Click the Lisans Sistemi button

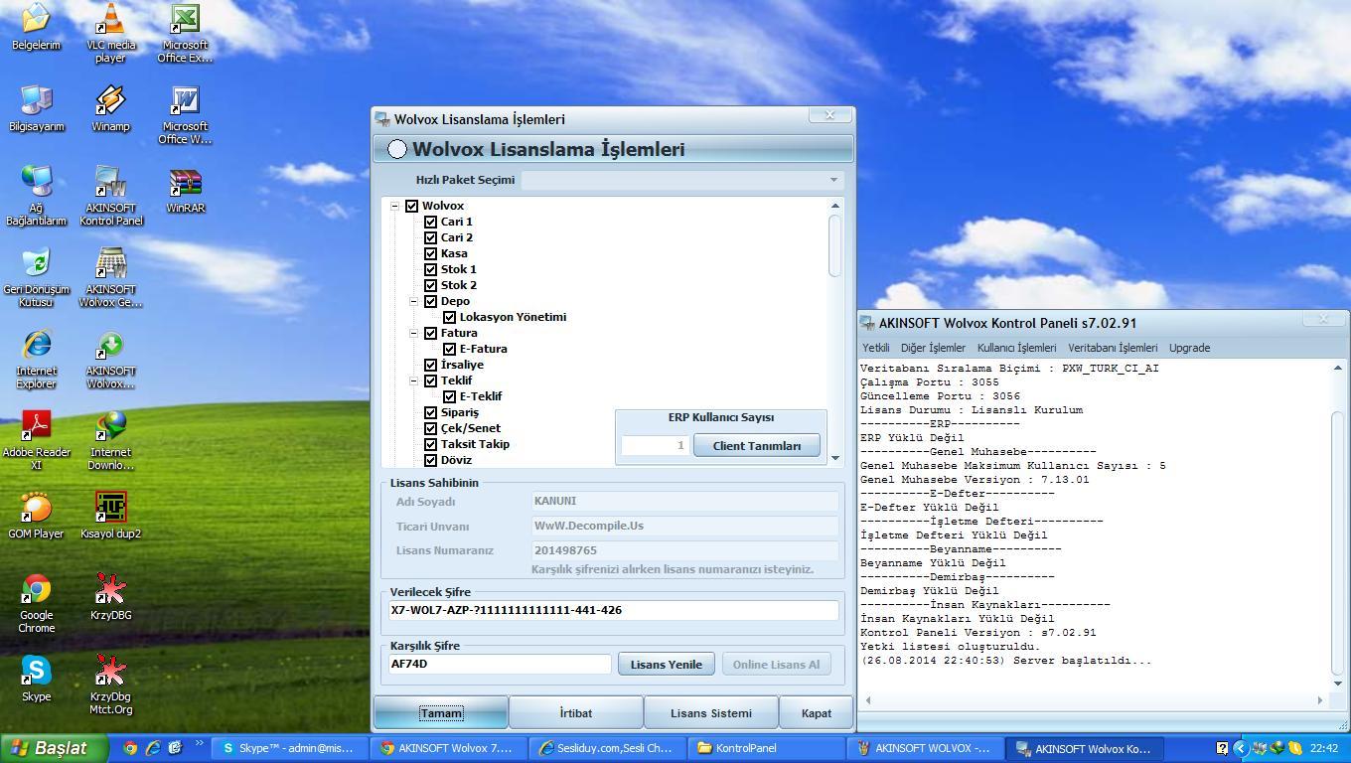(711, 712)
